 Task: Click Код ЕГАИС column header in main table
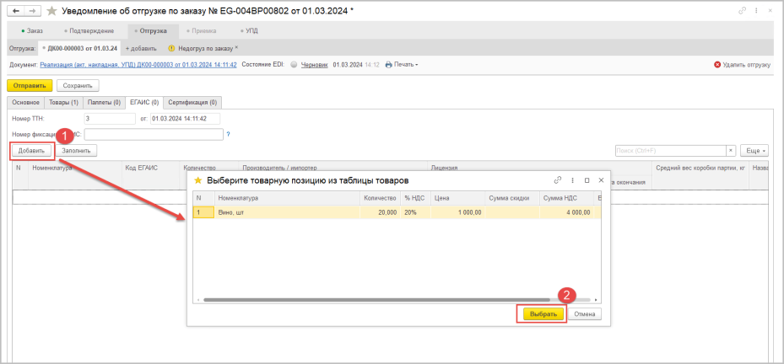coord(150,169)
